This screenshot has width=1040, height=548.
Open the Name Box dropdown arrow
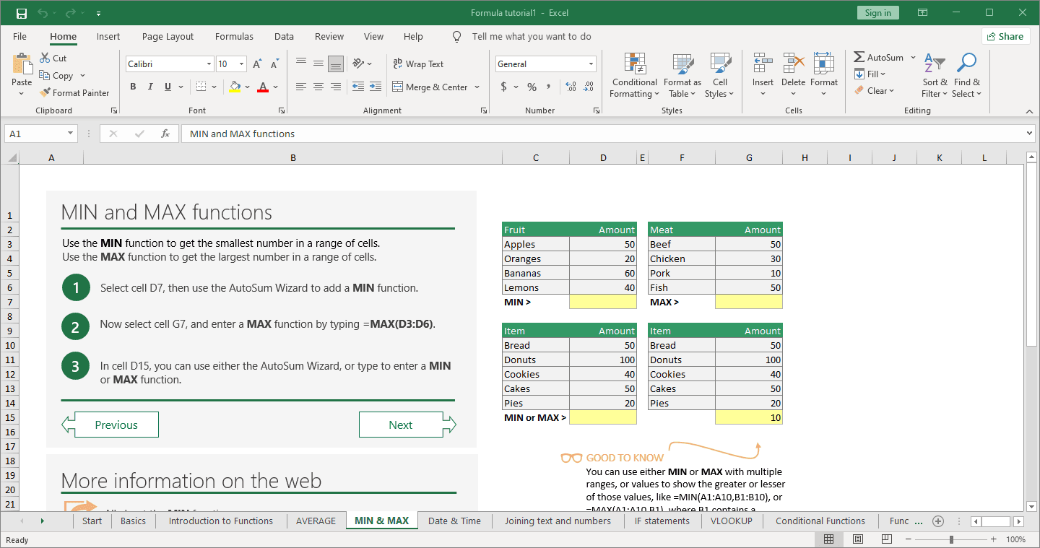coord(70,134)
